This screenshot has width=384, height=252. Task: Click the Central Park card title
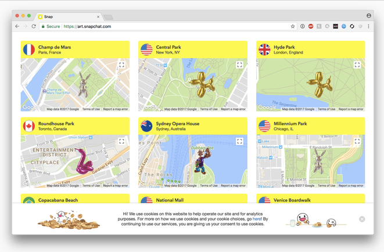click(x=168, y=47)
